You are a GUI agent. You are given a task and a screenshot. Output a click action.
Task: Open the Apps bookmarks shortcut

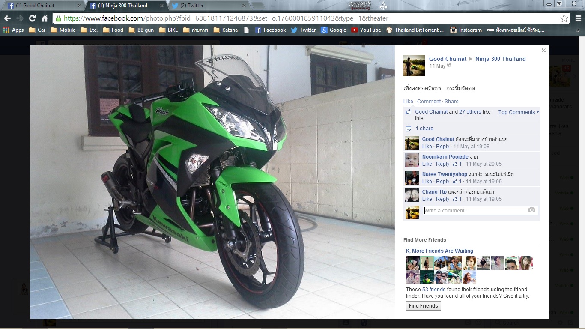pos(14,30)
